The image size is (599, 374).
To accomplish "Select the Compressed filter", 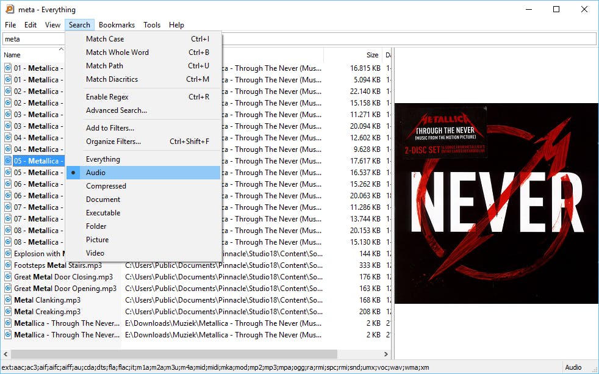I will point(143,186).
